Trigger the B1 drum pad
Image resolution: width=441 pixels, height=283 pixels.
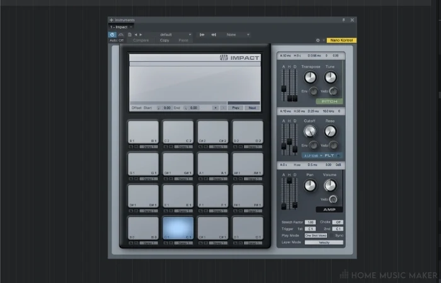(x=143, y=132)
